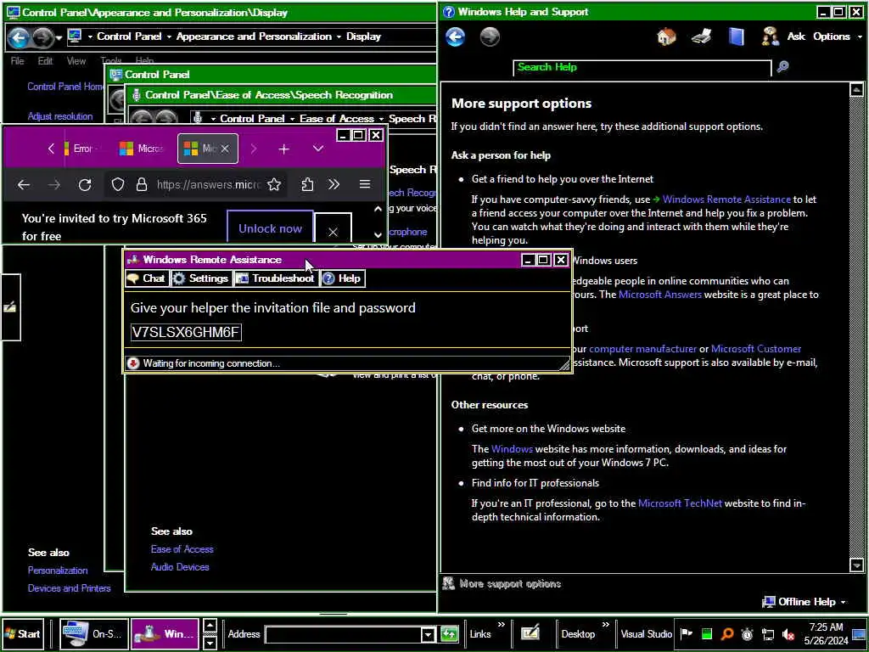
Task: Open the tablet input panel taskbar icon
Action: pos(530,633)
